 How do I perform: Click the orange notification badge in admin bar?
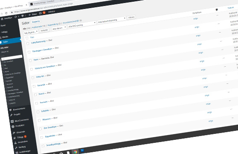(x=44, y=13)
